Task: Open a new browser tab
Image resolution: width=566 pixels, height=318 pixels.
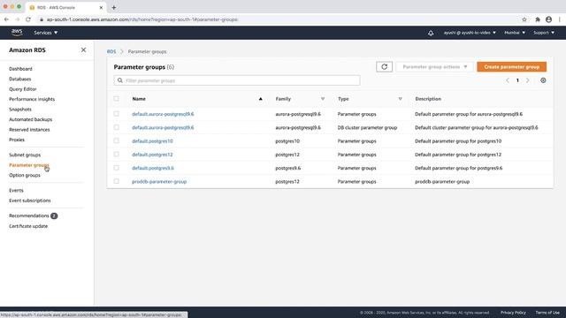Action: (114, 7)
